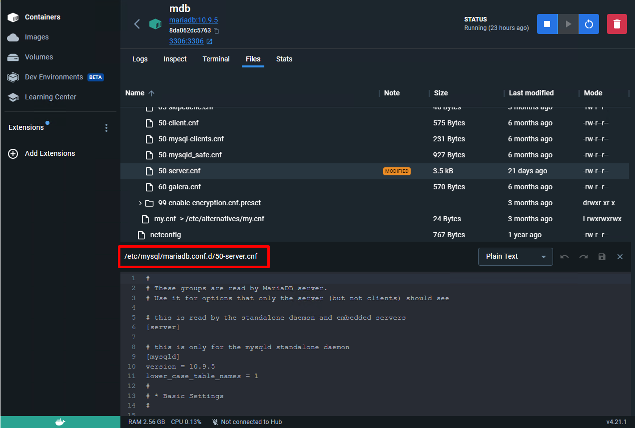Click the BETA badge
Viewport: 635px width, 428px height.
pos(95,77)
